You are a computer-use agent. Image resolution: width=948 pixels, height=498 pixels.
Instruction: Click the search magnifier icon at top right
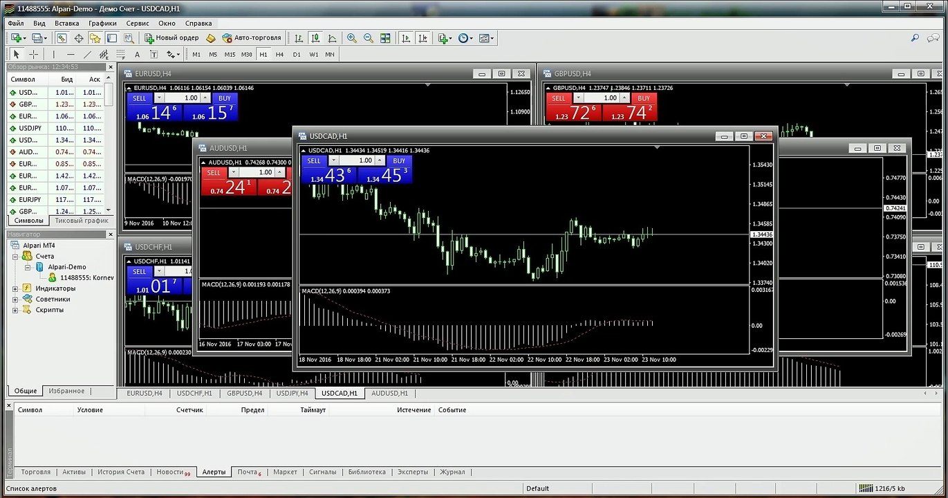tap(915, 38)
